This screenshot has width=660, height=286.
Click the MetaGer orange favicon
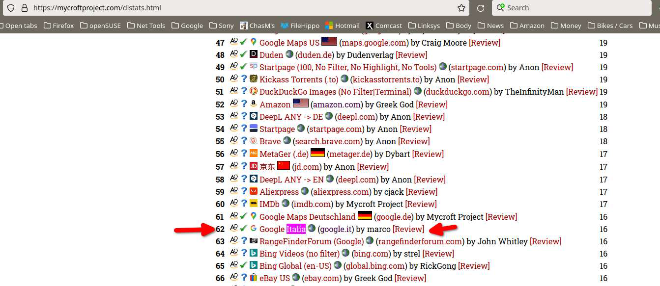click(254, 153)
